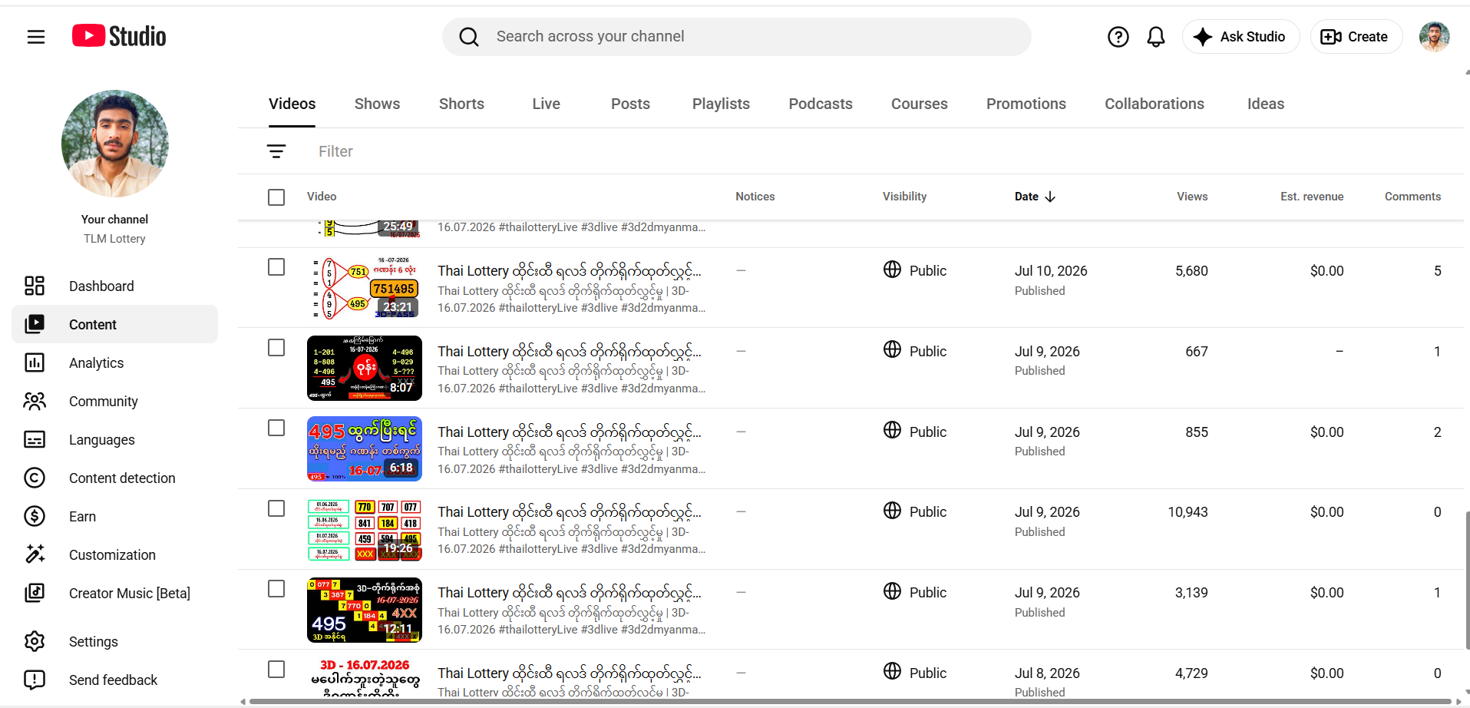Switch to the Podcasts tab

(x=821, y=104)
